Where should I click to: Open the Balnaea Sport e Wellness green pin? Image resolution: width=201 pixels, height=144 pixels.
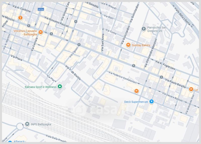(x=60, y=87)
